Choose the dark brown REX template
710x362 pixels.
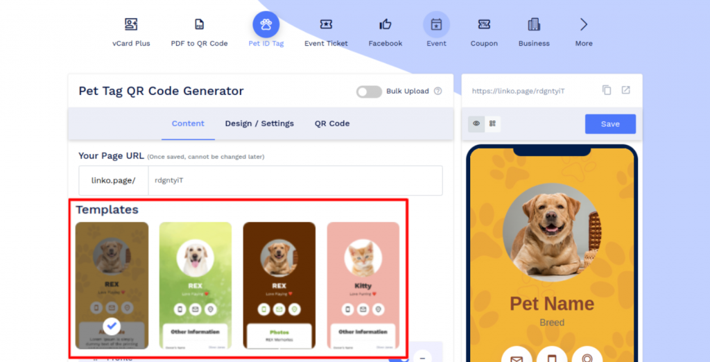pos(279,286)
